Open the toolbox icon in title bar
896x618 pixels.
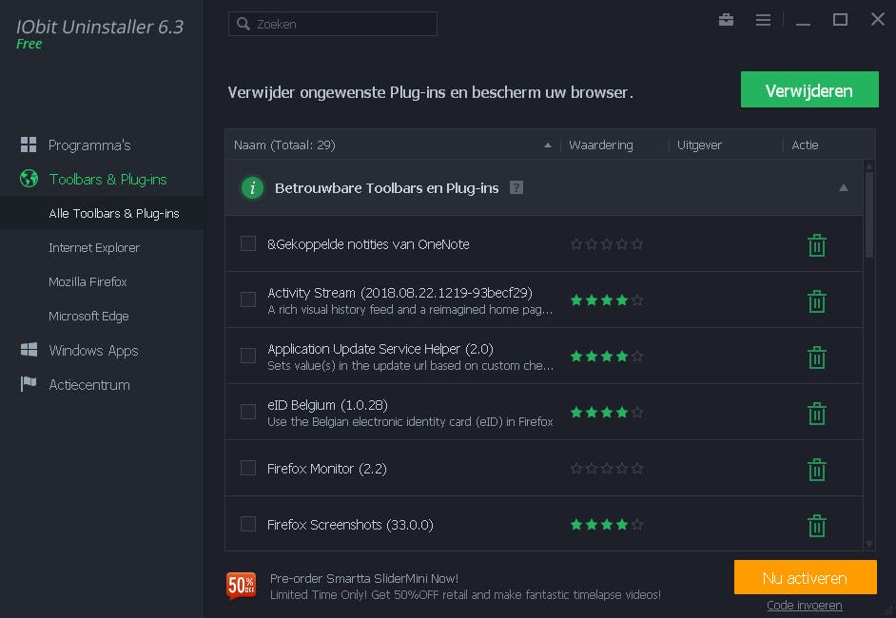(x=726, y=20)
